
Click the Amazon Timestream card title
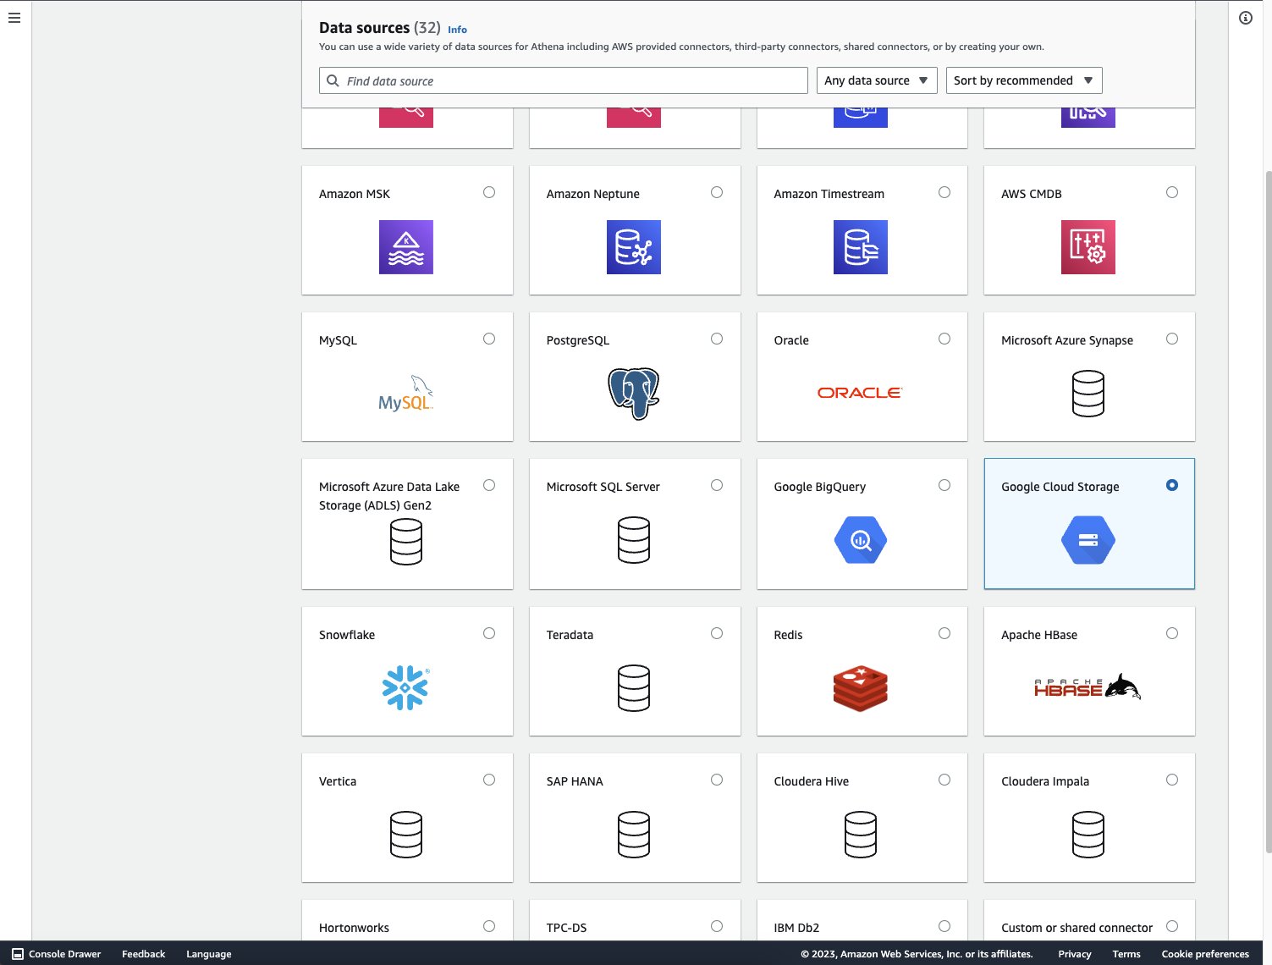[x=829, y=194]
